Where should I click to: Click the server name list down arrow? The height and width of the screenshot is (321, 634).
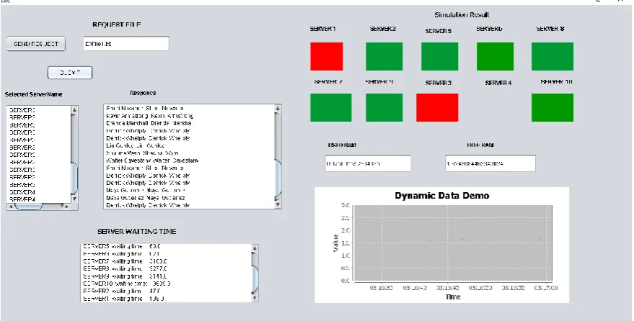pos(74,199)
